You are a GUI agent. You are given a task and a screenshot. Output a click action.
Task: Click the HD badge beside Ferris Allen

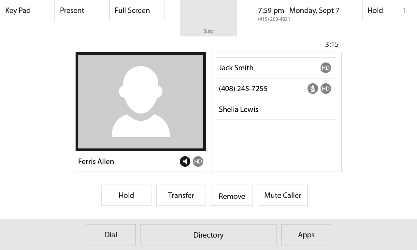point(198,161)
